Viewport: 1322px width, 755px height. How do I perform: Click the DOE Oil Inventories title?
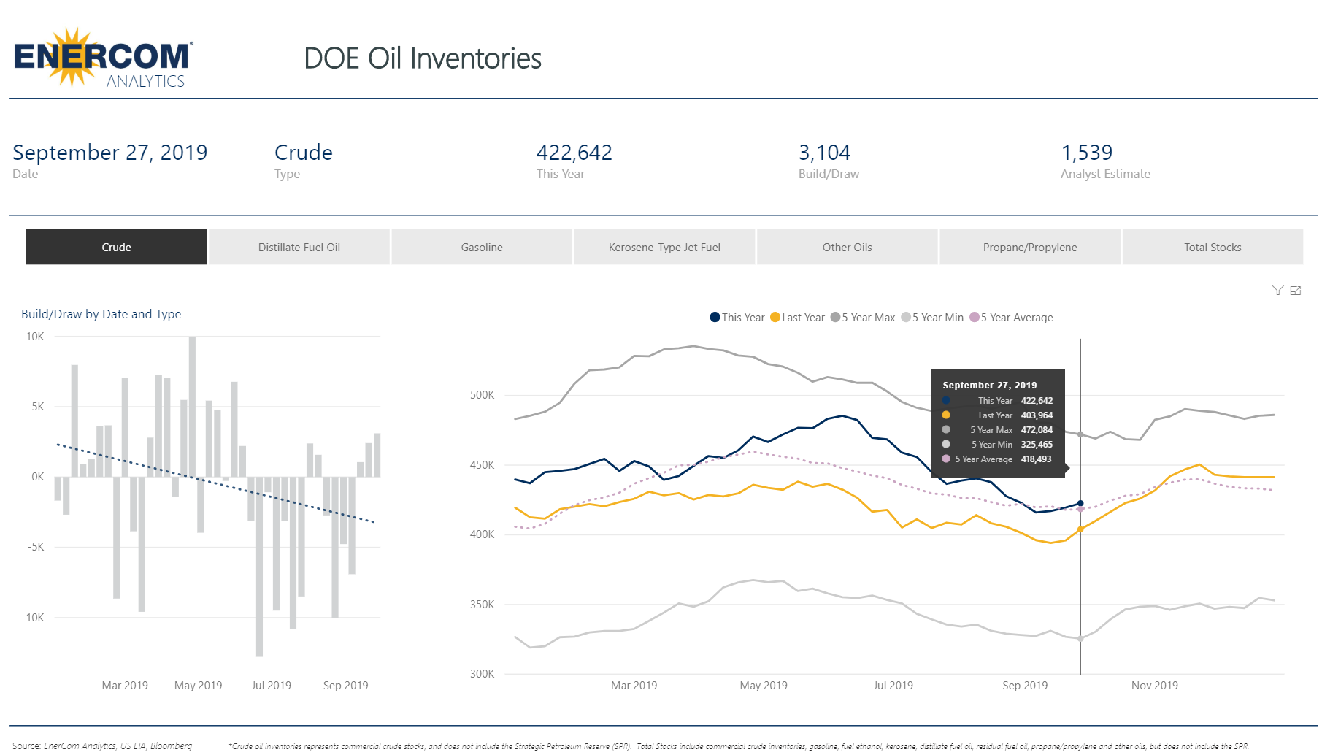tap(423, 58)
